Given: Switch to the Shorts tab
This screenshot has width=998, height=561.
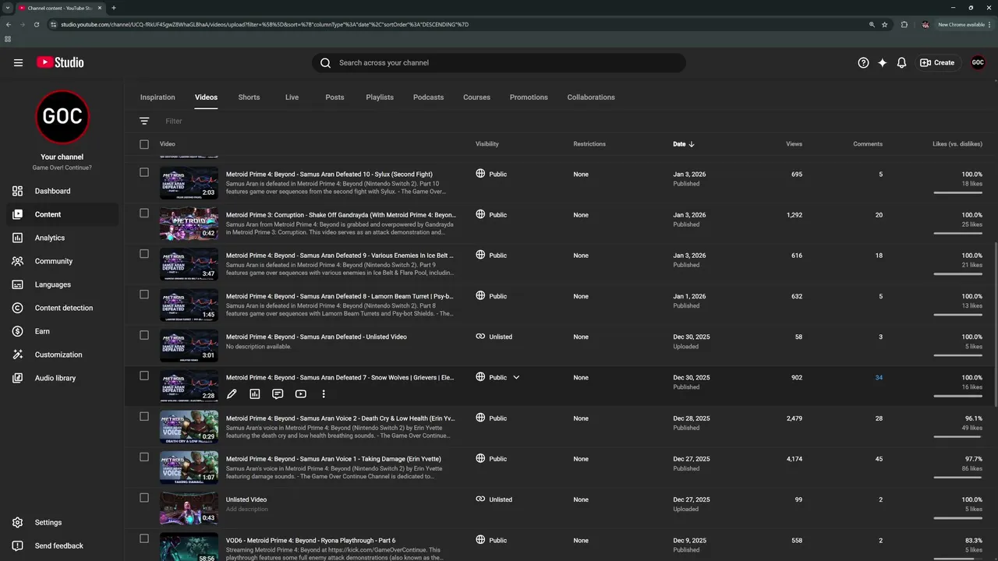Looking at the screenshot, I should coord(249,97).
